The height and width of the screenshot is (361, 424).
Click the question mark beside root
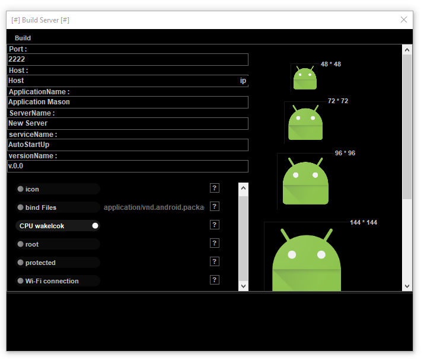[x=215, y=243]
